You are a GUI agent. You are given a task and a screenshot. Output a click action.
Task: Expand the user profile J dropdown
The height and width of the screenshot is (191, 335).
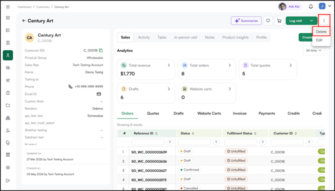pyautogui.click(x=329, y=6)
